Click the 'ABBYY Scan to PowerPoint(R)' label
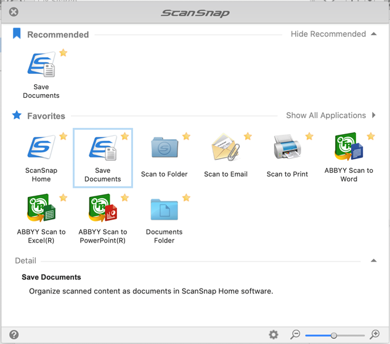390x344 pixels. click(103, 236)
